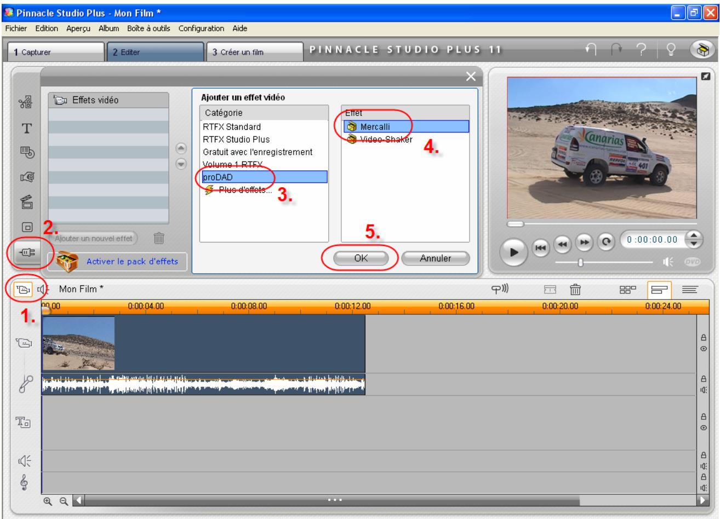720x519 pixels.
Task: Open the Edition menu
Action: point(47,28)
